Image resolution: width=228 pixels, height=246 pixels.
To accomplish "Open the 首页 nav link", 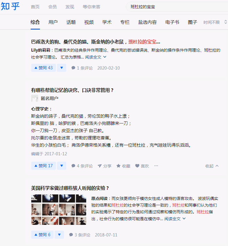I will click(35, 7).
